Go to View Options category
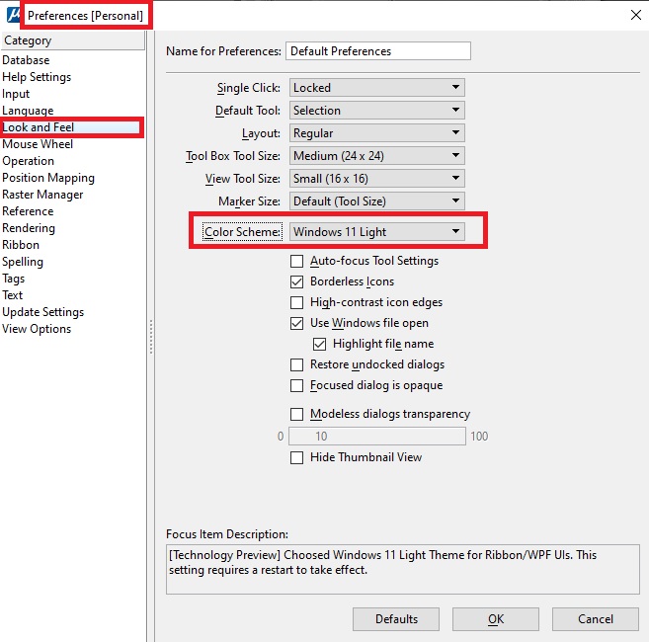The image size is (649, 642). (x=37, y=329)
